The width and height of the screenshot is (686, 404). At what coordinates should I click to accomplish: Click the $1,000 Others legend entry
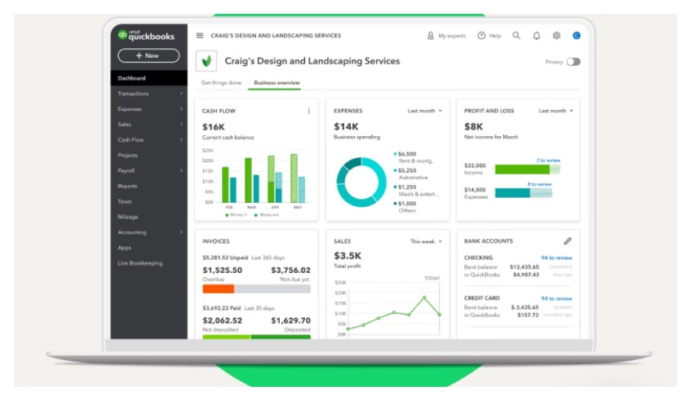(405, 207)
